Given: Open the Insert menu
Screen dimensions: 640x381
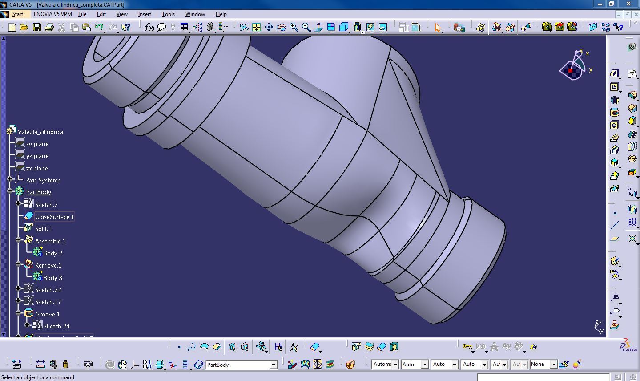Looking at the screenshot, I should pyautogui.click(x=145, y=14).
